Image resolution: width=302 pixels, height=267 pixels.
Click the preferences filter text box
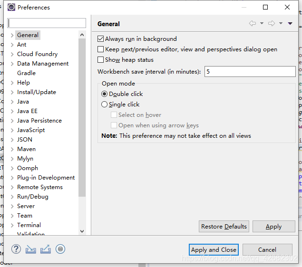tap(47, 23)
